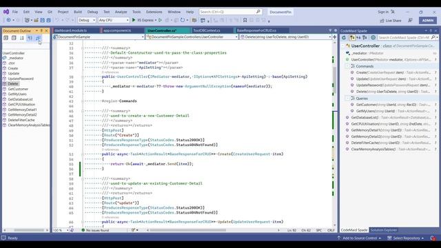Screen dimensions: 441x248
Task: Select DeleteFilterCache in Document Outline
Action: pyautogui.click(x=21, y=120)
